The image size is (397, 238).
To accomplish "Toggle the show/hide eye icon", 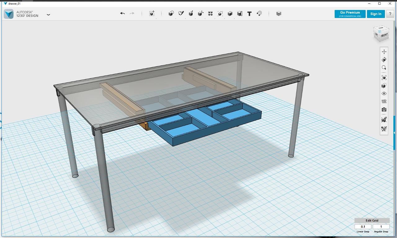I will (x=384, y=93).
